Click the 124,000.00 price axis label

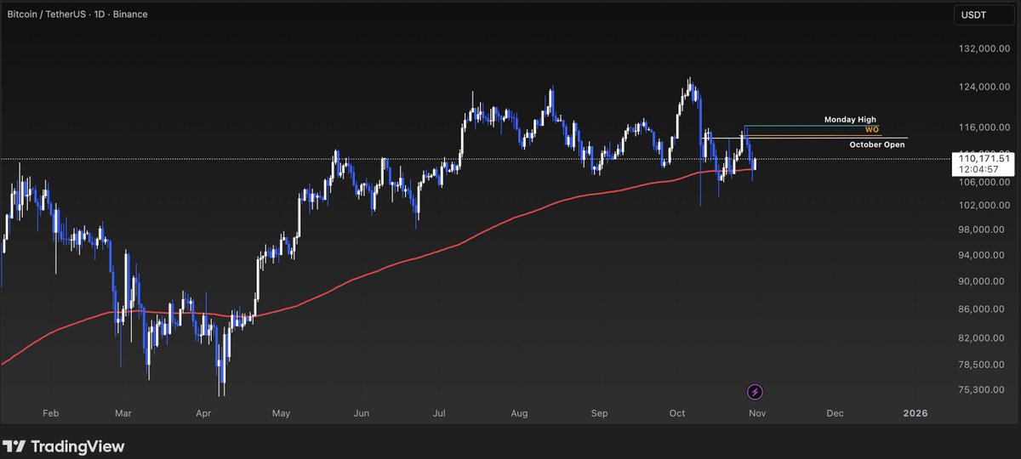(984, 87)
